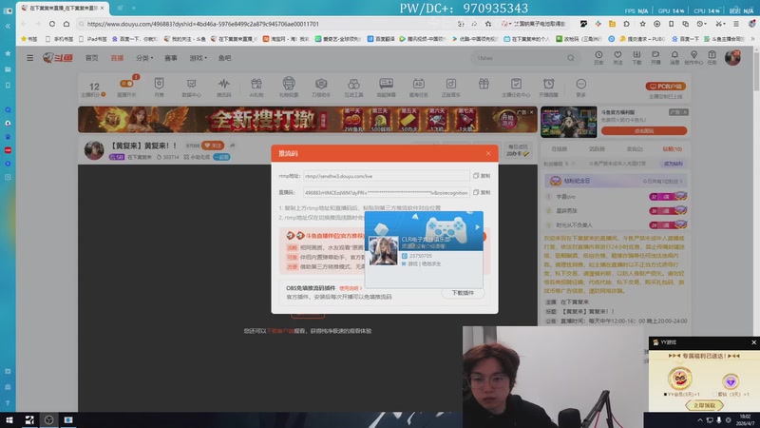
Task: Open the 推流码 waveform icon
Action: 224,84
